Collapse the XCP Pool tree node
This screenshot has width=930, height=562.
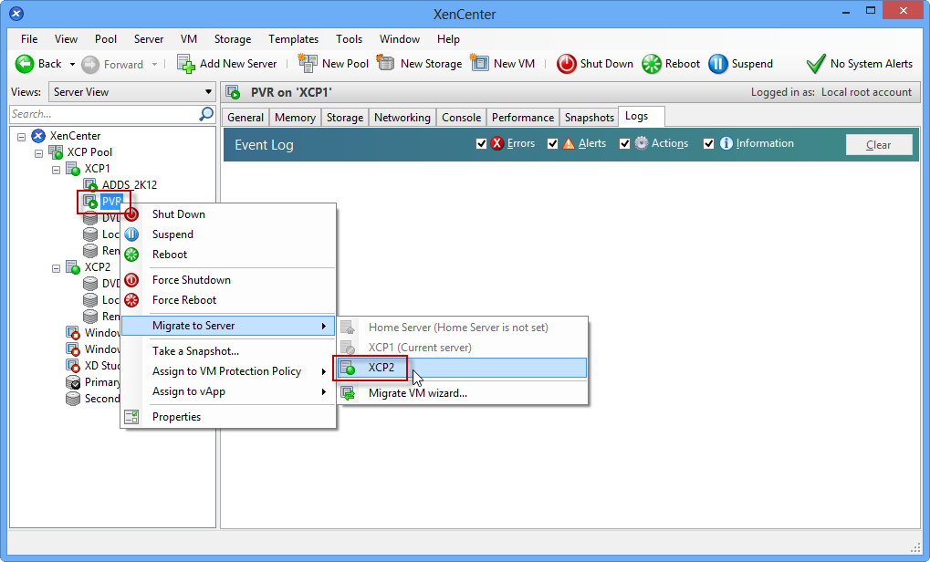tap(39, 152)
